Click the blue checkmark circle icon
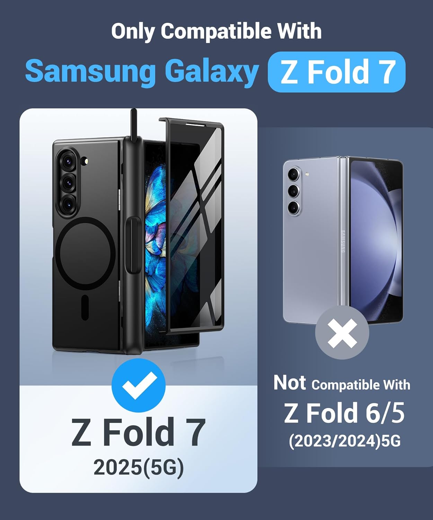Image resolution: width=433 pixels, height=520 pixels. tap(139, 385)
